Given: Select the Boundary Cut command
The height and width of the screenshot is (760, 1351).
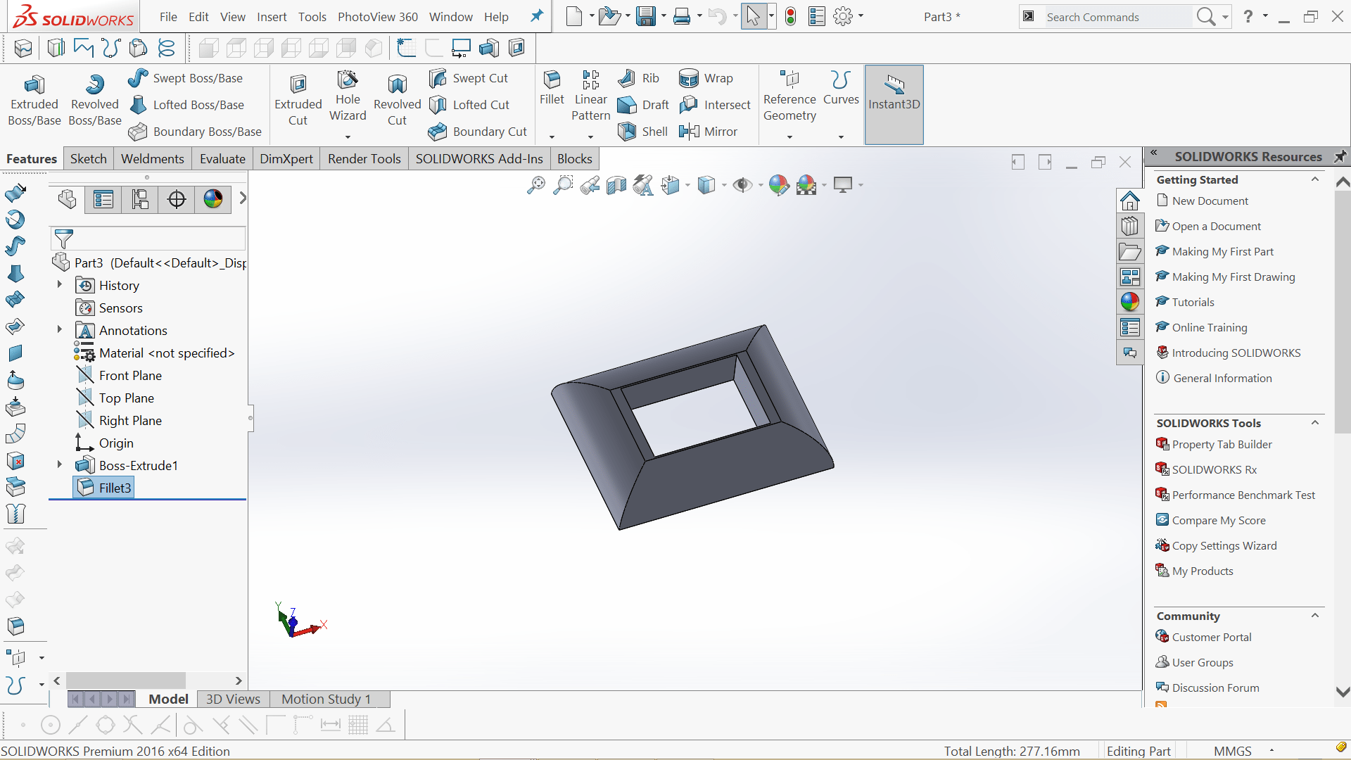Looking at the screenshot, I should coord(478,132).
